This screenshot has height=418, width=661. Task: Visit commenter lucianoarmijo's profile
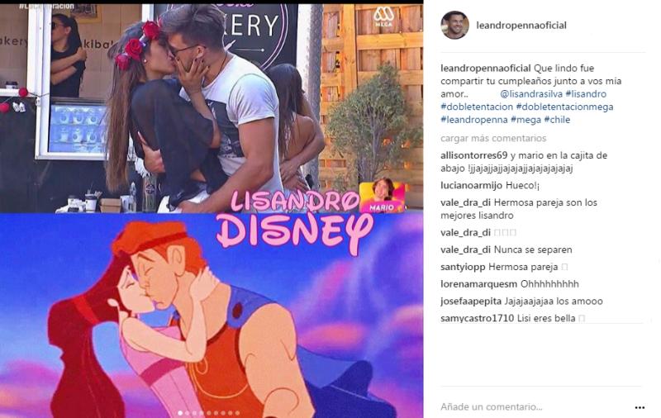pyautogui.click(x=471, y=185)
